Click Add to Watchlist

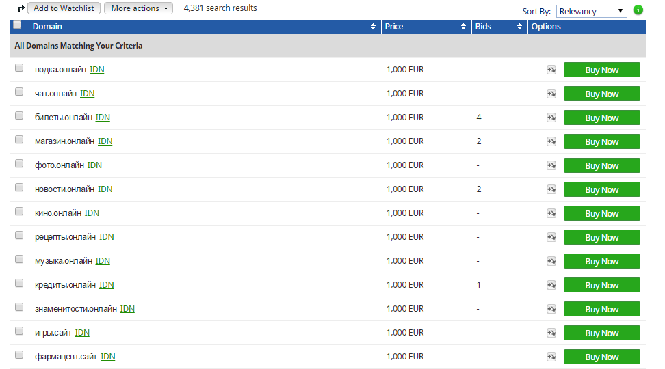64,8
